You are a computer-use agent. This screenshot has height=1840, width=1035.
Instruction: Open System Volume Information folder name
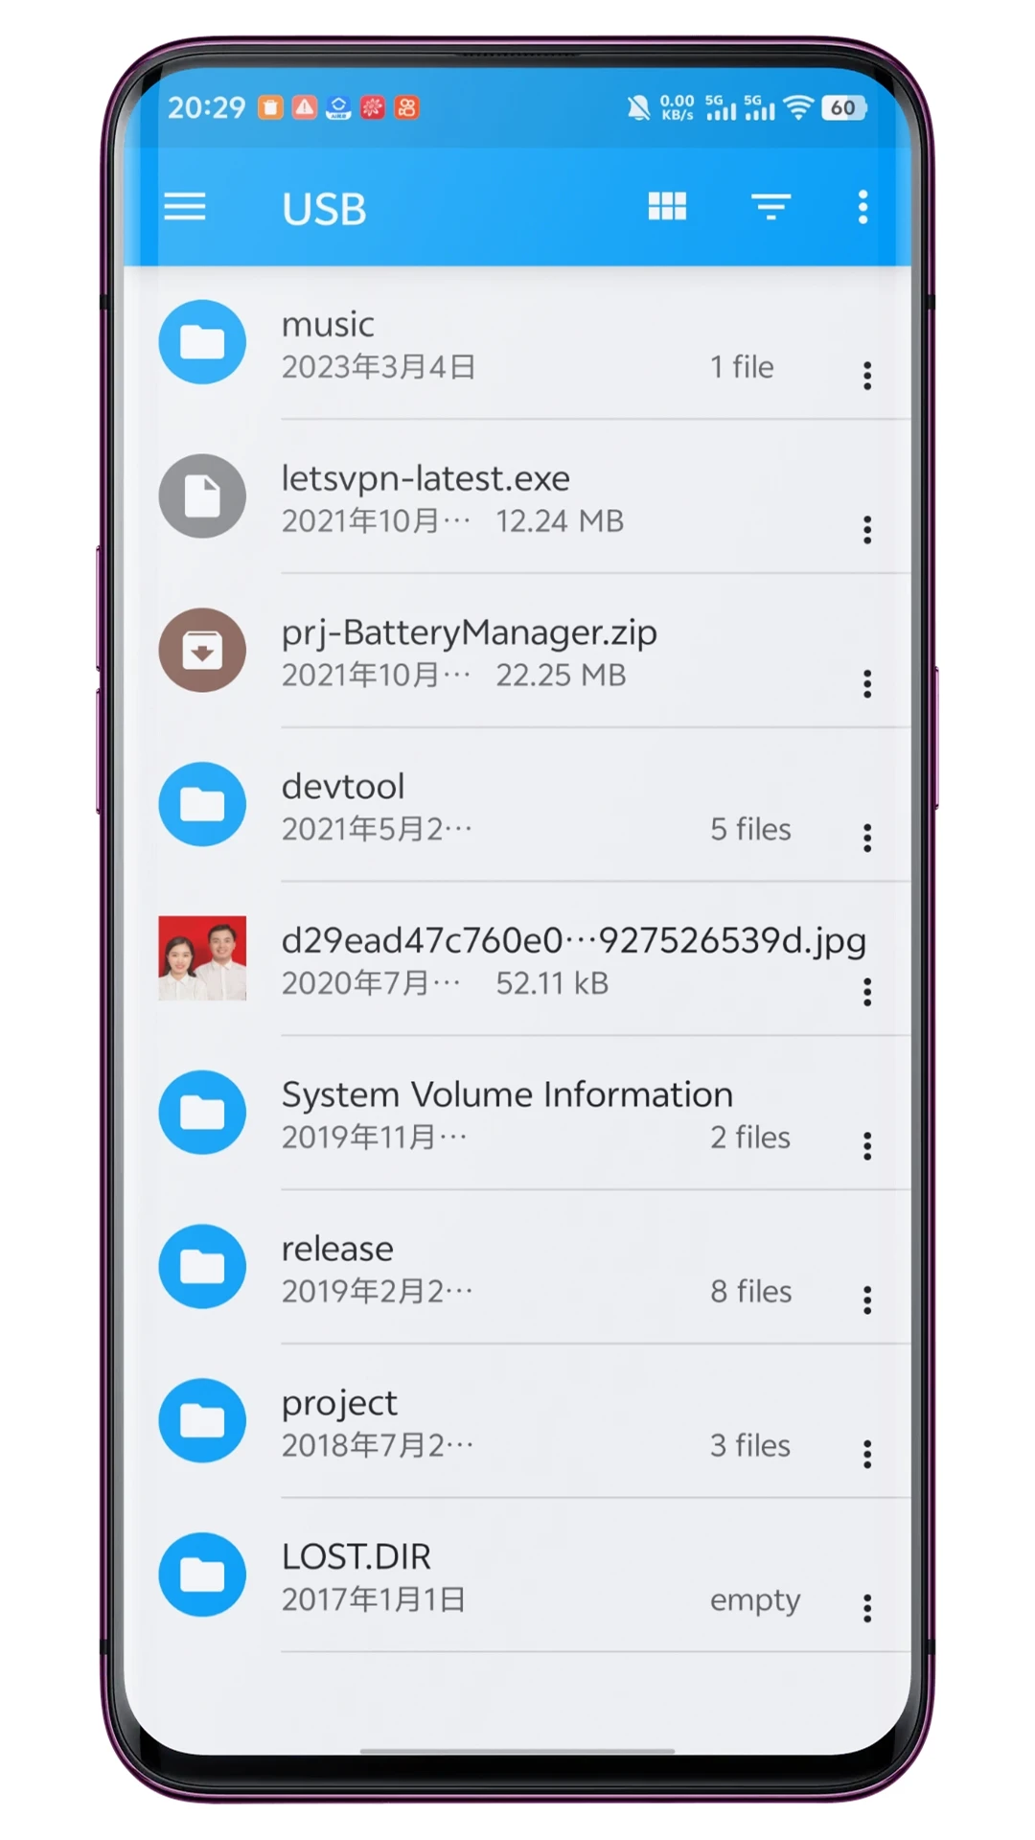pyautogui.click(x=507, y=1094)
